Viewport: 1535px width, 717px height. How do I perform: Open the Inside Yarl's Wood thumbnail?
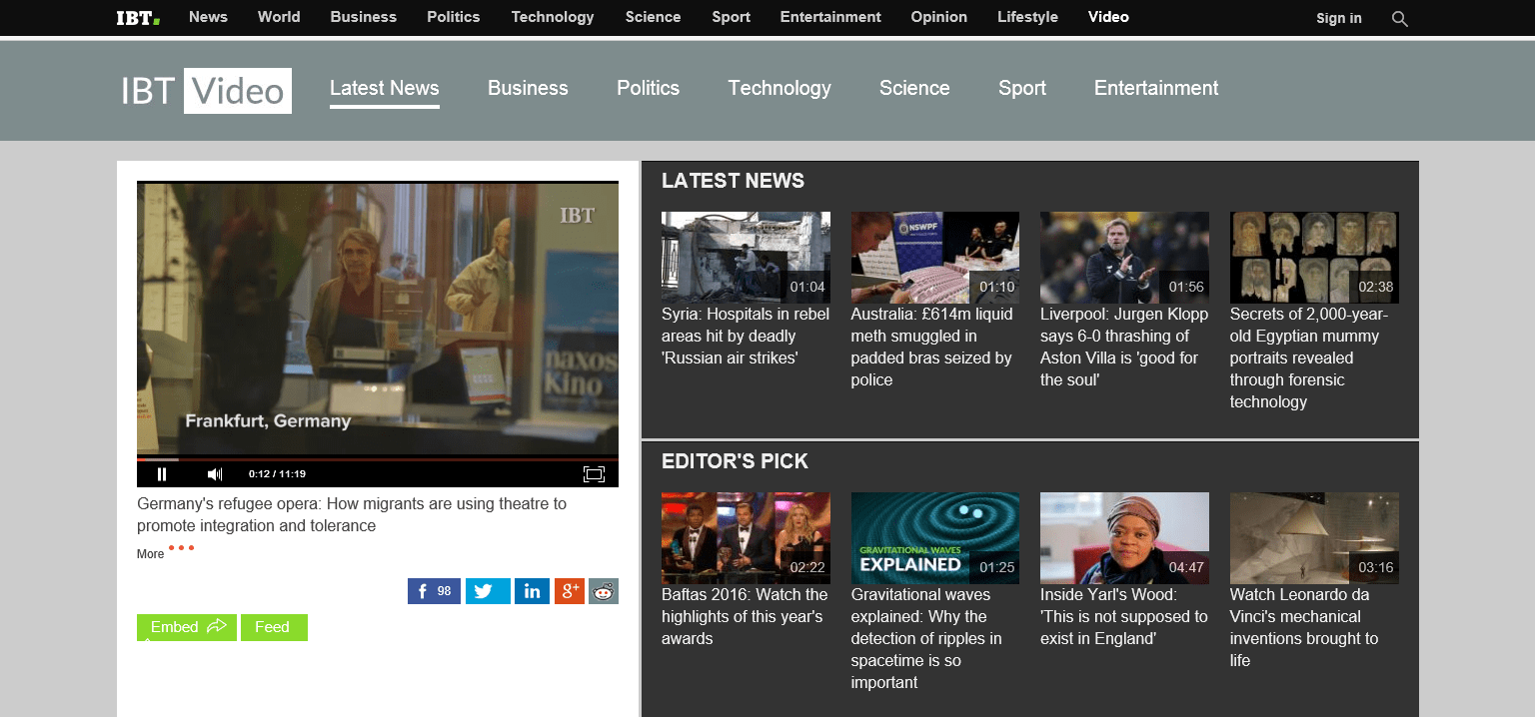pyautogui.click(x=1124, y=538)
